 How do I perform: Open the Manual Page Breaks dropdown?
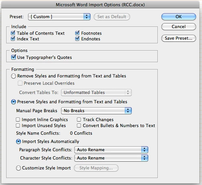point(96,111)
